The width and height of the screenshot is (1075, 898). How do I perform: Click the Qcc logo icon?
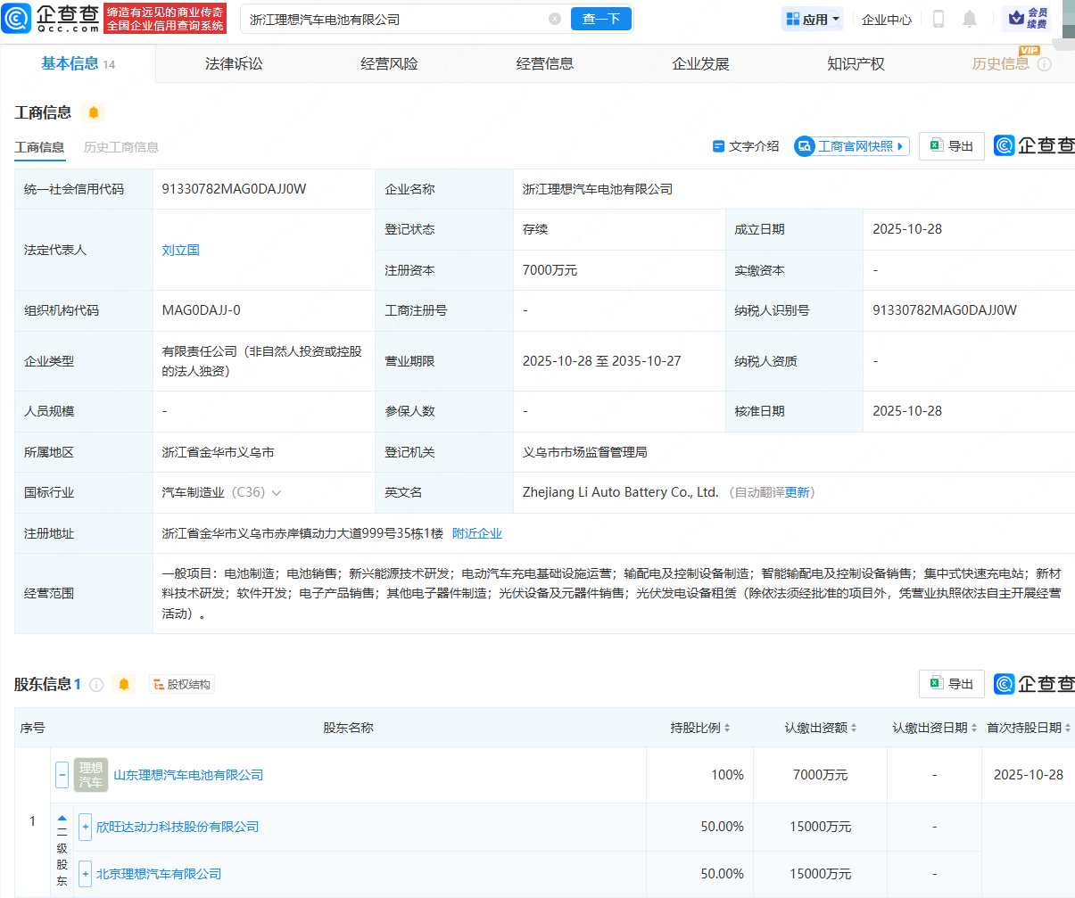(17, 19)
